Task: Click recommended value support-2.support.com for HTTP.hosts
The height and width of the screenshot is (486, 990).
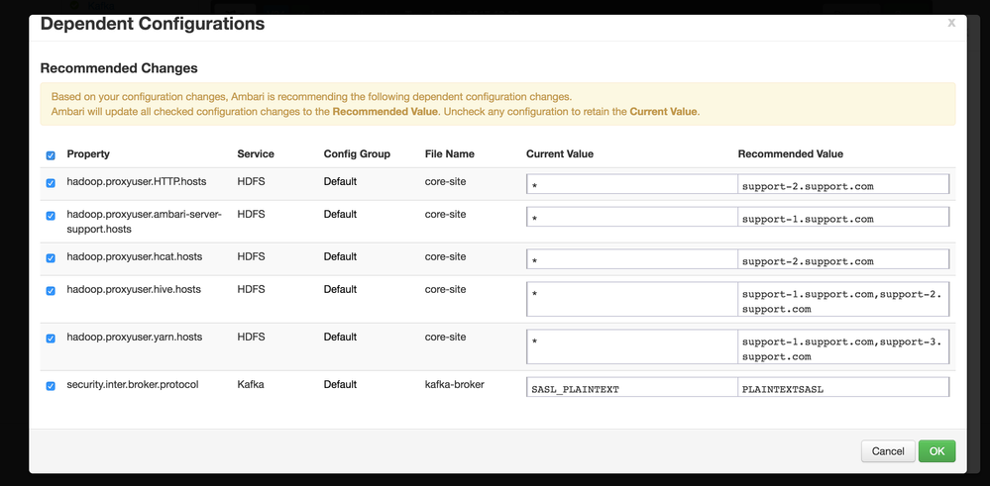Action: click(843, 185)
